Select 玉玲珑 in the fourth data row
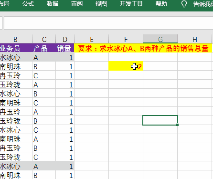 pos(16,84)
